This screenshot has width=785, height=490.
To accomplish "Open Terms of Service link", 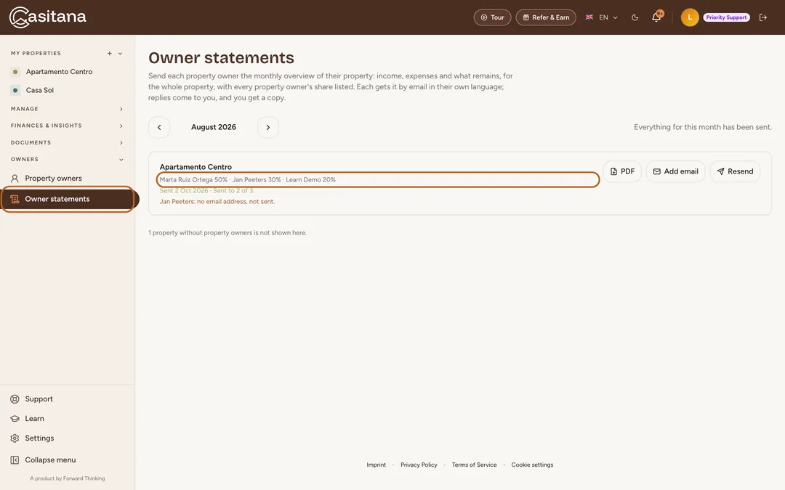I will pyautogui.click(x=474, y=465).
